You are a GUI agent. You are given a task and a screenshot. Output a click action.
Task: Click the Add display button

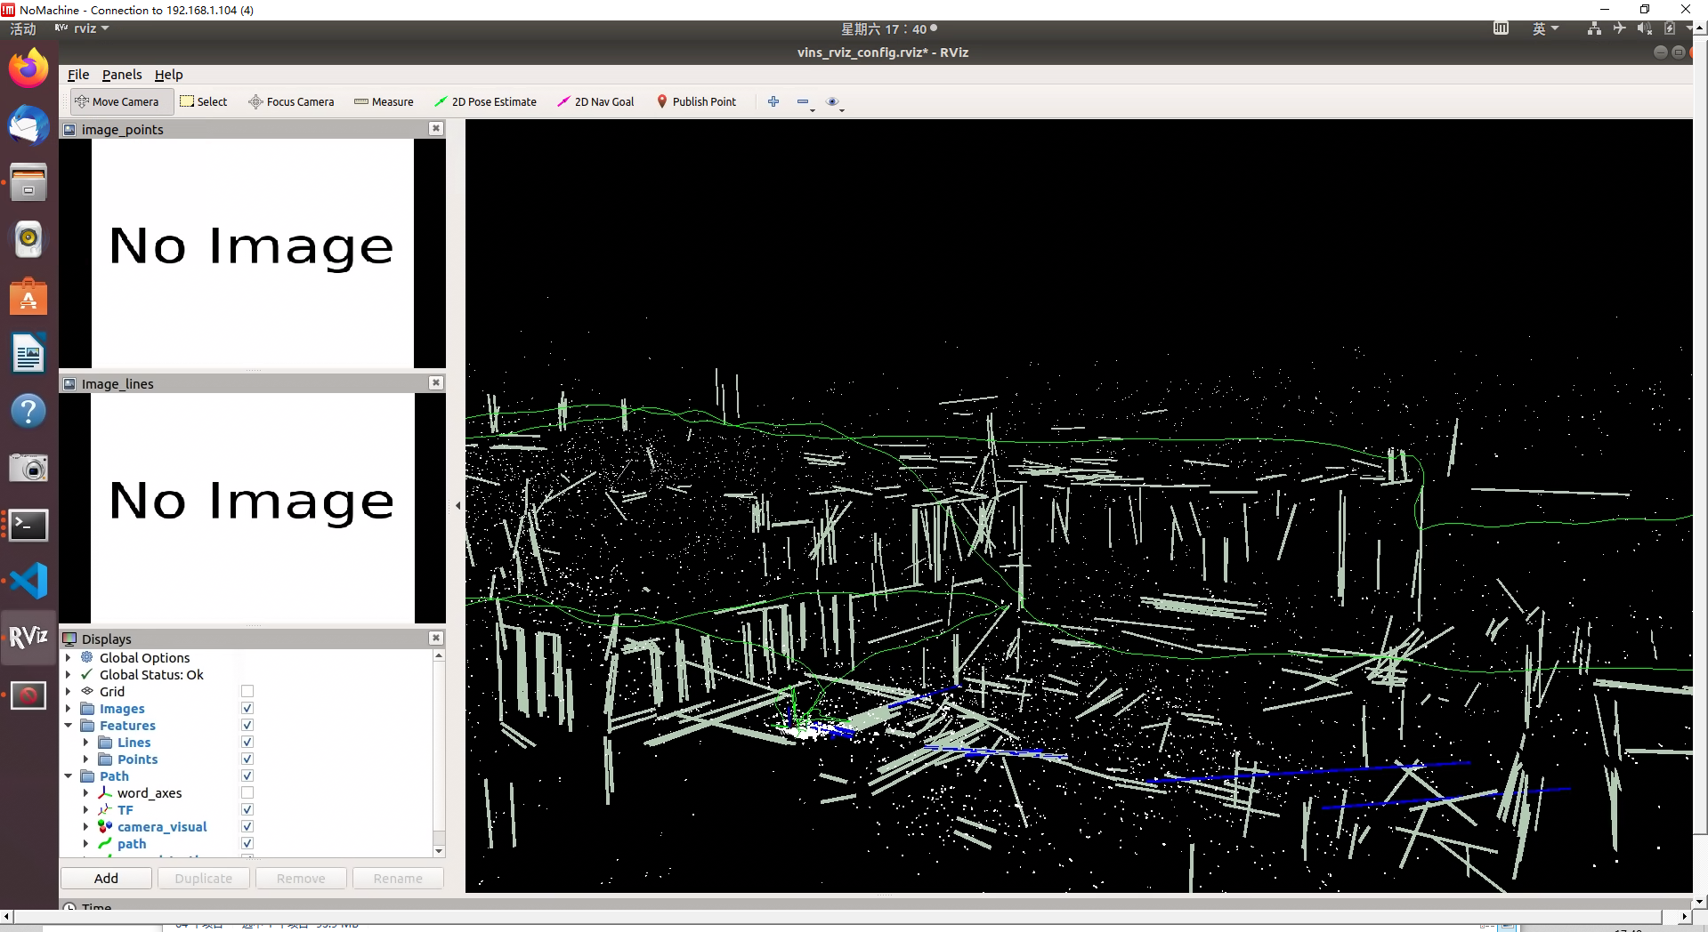click(106, 878)
